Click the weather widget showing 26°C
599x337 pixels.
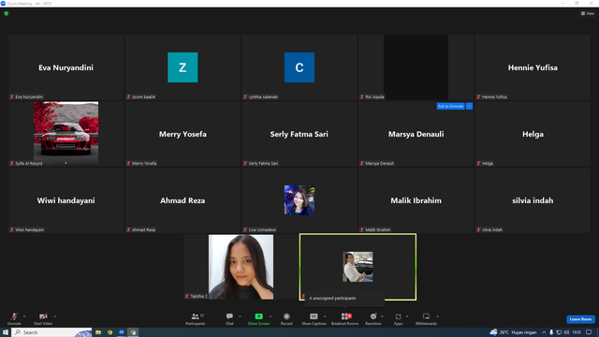coord(513,332)
